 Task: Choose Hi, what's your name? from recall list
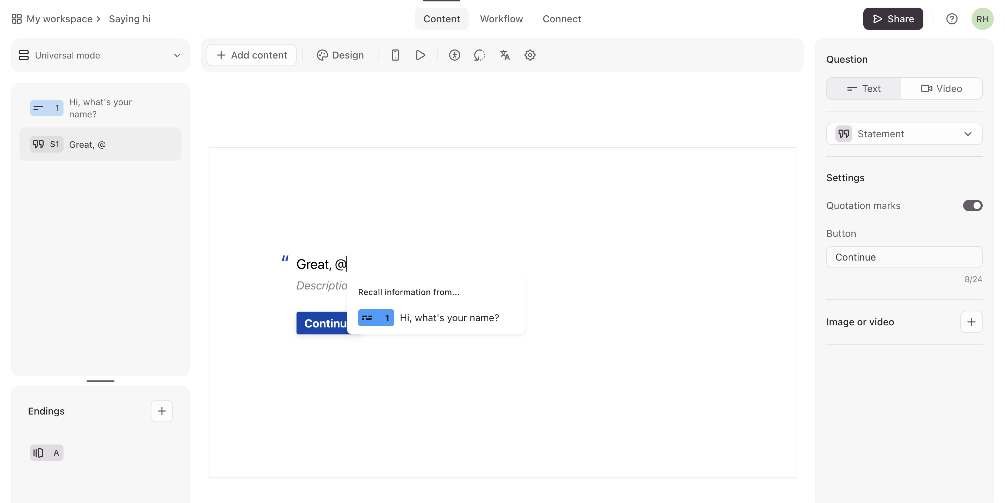tap(436, 318)
